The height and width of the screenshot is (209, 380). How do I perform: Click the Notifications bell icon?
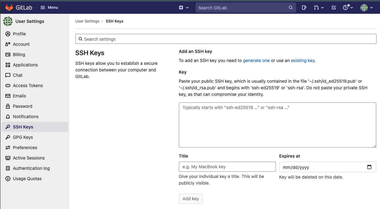click(x=8, y=117)
